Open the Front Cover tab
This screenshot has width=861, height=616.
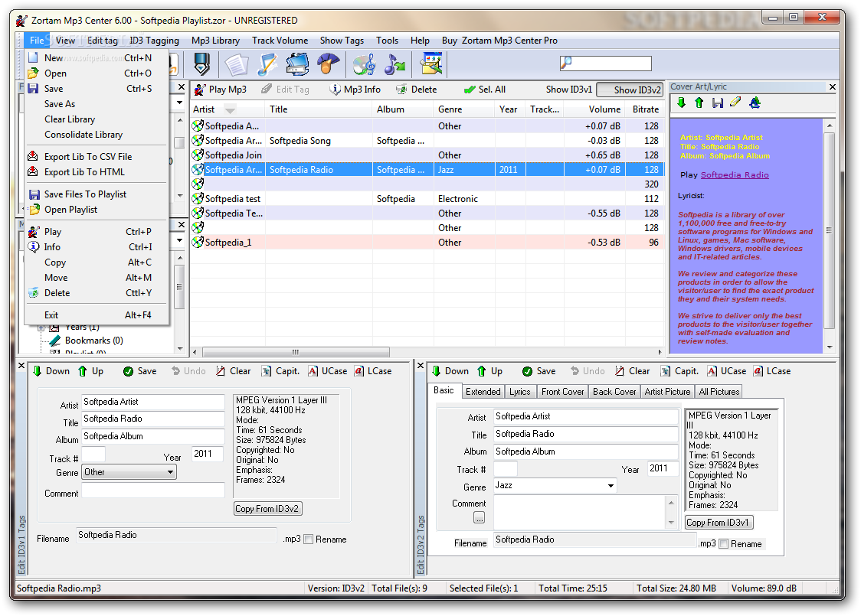click(x=563, y=392)
